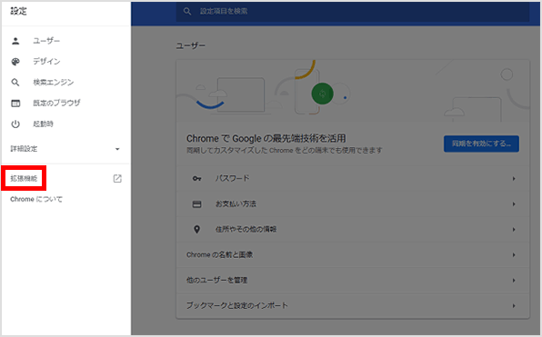This screenshot has height=337, width=542.
Task: Open デザイン section in sidebar
Action: coord(46,62)
